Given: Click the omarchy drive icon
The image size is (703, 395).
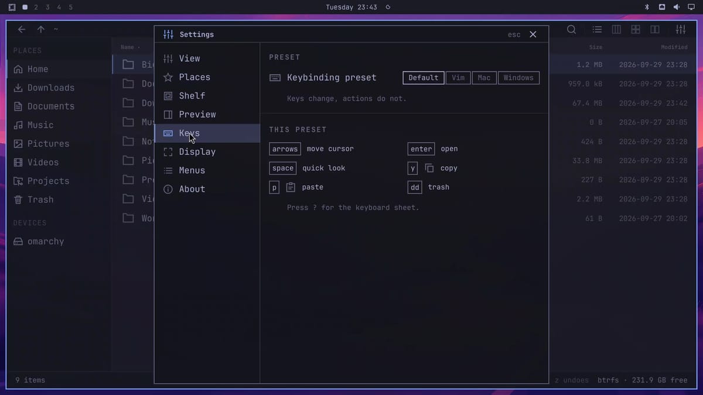Looking at the screenshot, I should click(18, 242).
